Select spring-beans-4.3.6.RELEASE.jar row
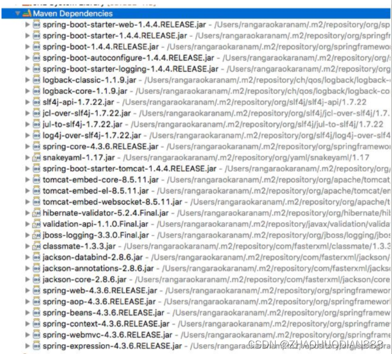Viewport: 392px width, 354px height. 196,312
